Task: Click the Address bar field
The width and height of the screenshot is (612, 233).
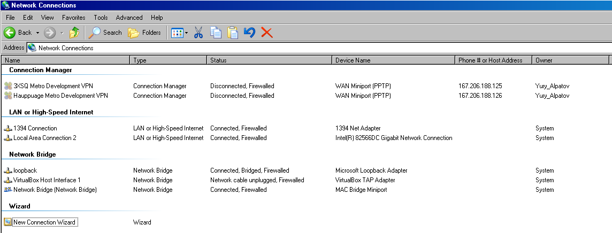Action: point(319,48)
